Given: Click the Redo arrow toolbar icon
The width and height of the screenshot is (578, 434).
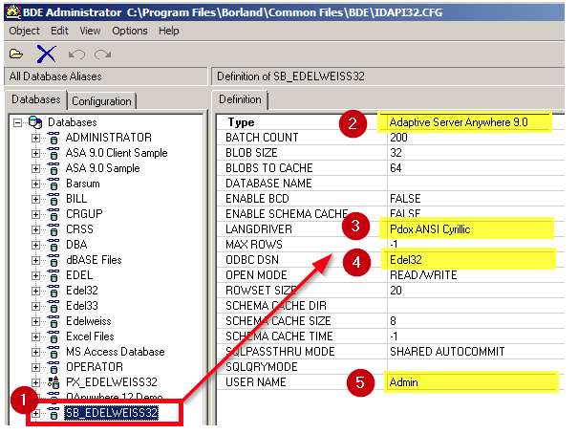Looking at the screenshot, I should coord(102,54).
